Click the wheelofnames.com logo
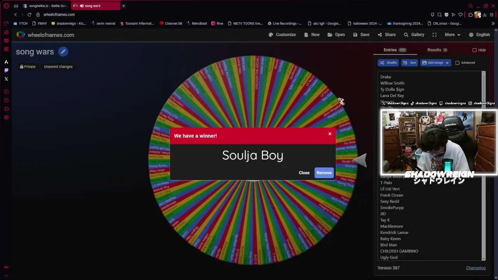This screenshot has height=280, width=498. (46, 35)
